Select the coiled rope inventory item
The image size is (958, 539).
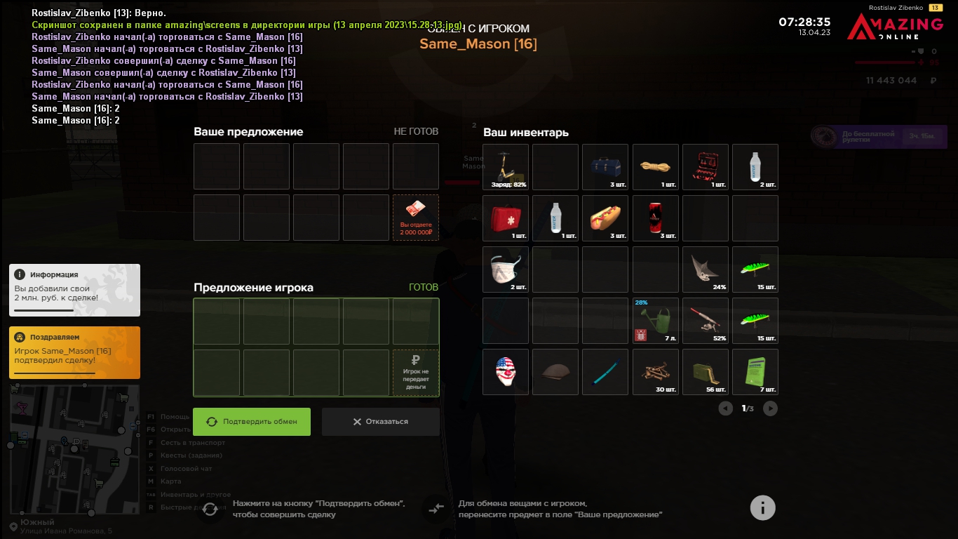click(x=656, y=167)
